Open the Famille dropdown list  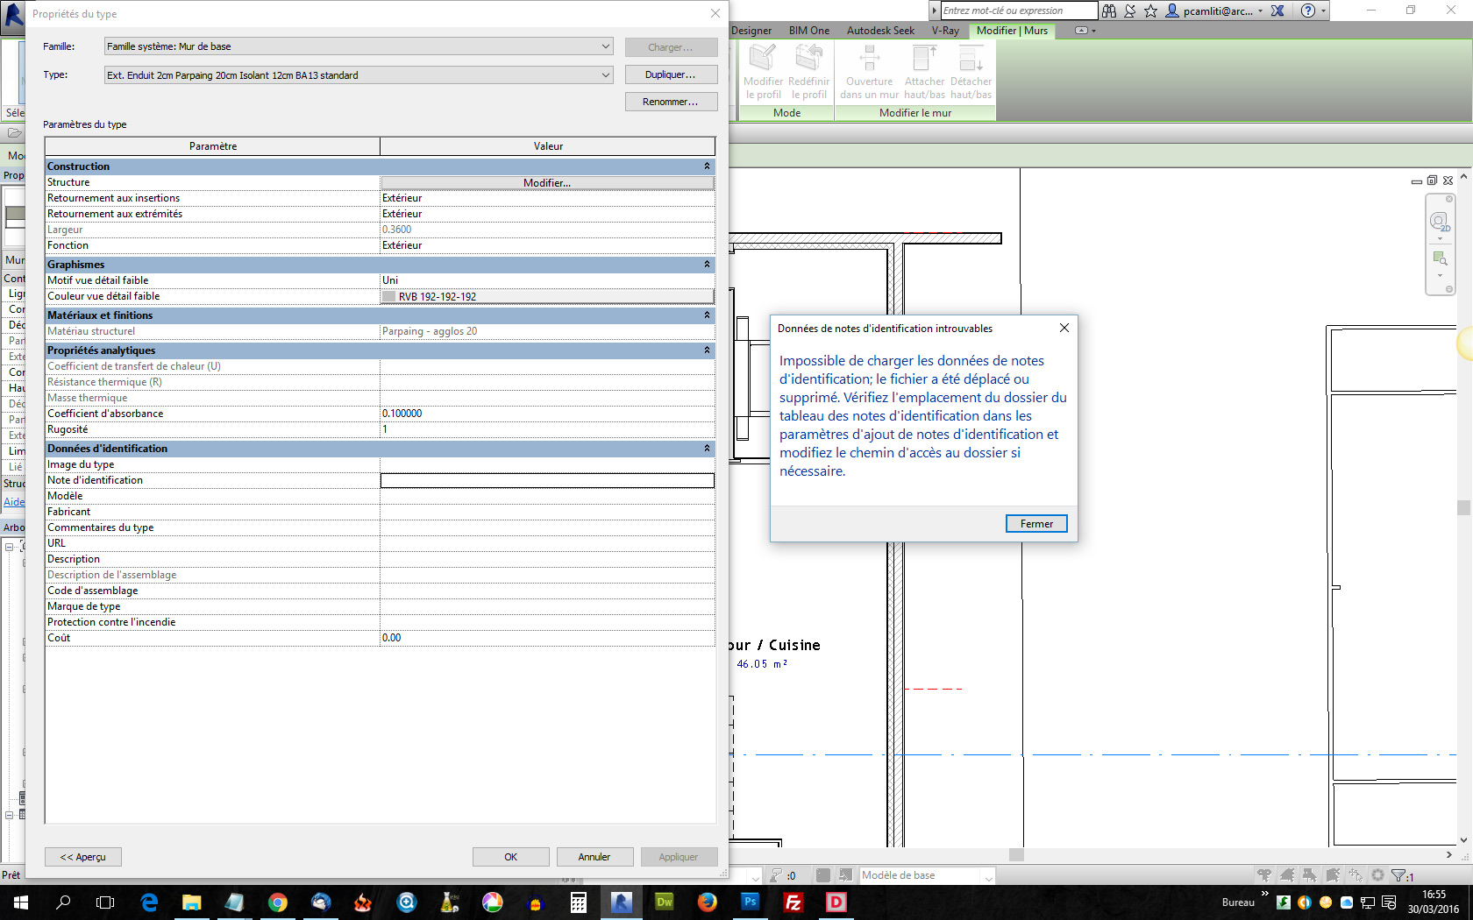[x=605, y=46]
